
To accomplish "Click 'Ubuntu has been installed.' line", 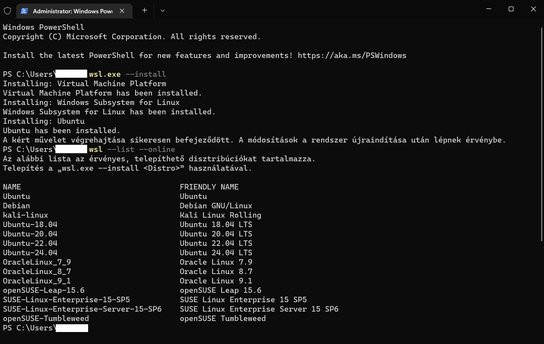I will (62, 131).
